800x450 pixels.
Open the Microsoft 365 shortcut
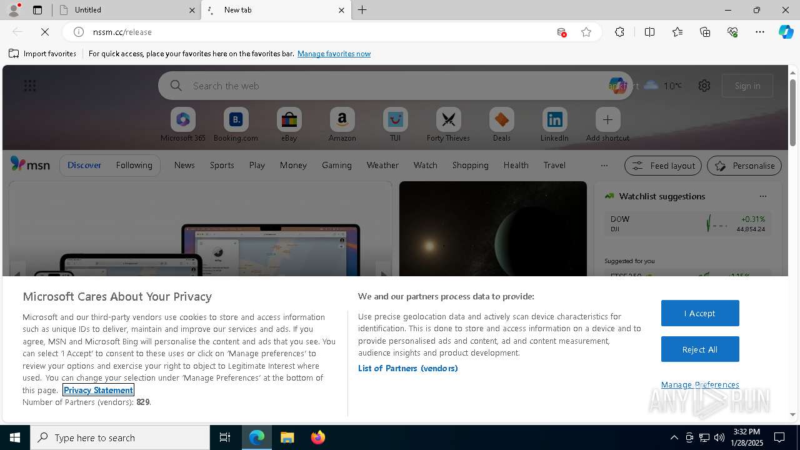click(182, 125)
